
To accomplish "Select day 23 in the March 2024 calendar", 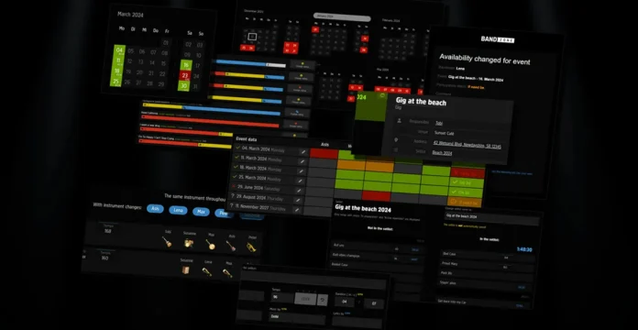I will (185, 75).
